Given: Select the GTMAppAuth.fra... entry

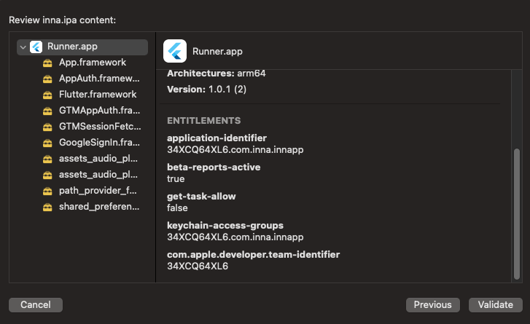Looking at the screenshot, I should click(99, 111).
